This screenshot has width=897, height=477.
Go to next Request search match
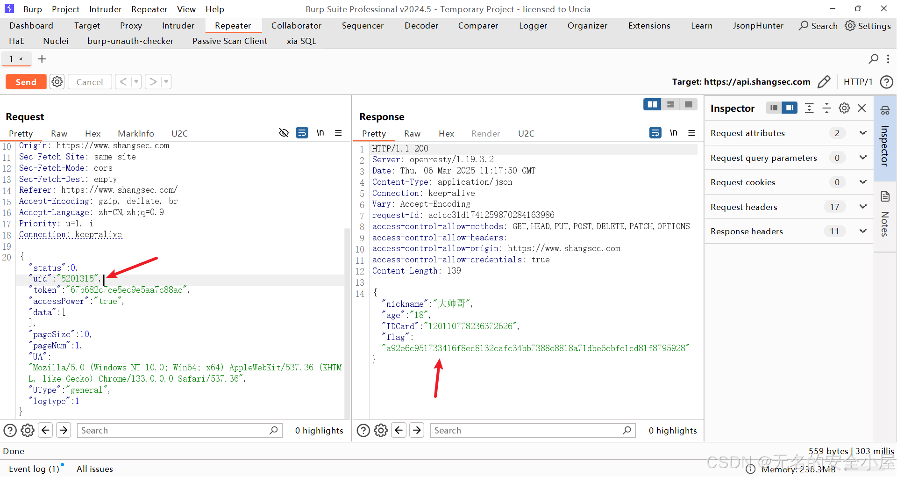point(64,430)
